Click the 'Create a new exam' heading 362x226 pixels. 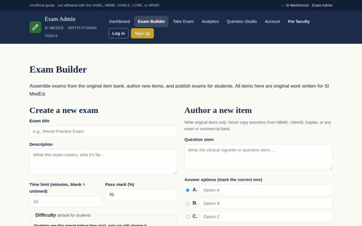[64, 110]
